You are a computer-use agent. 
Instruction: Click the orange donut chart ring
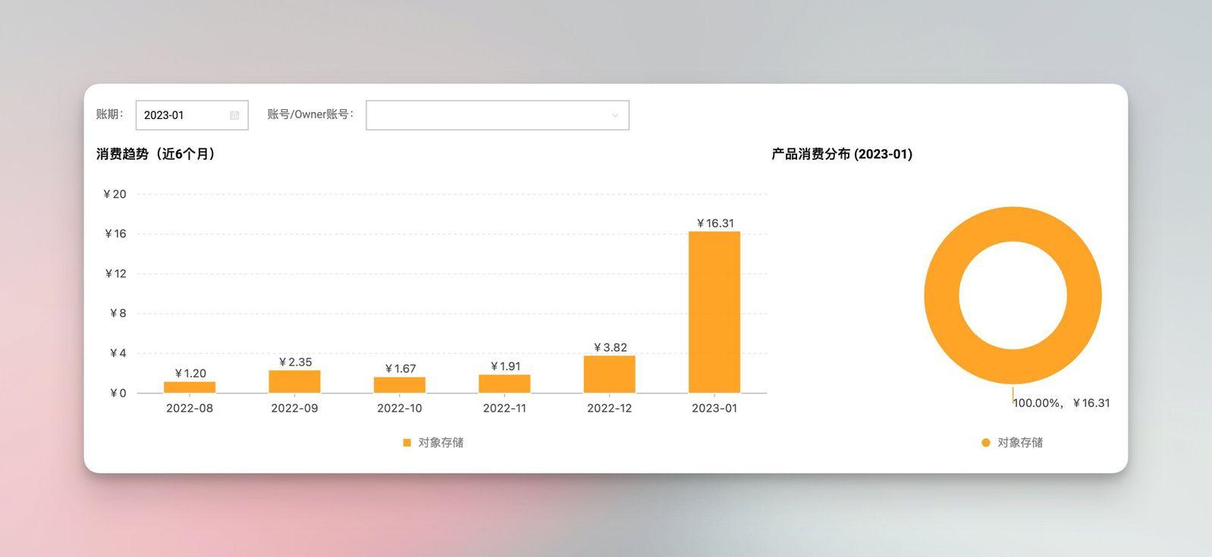(940, 296)
